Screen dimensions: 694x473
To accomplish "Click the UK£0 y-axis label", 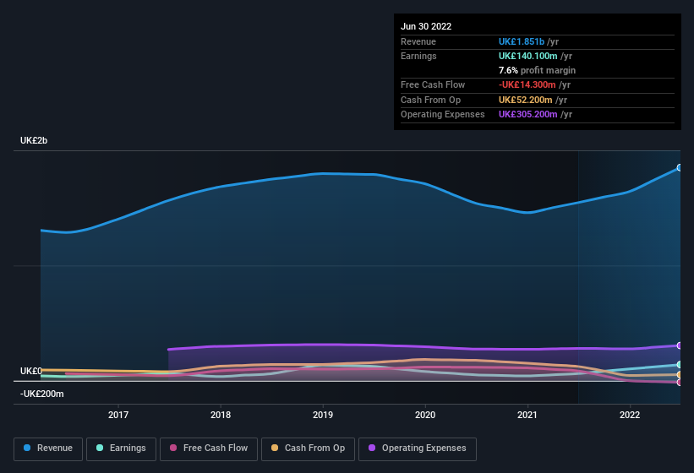I will click(31, 371).
